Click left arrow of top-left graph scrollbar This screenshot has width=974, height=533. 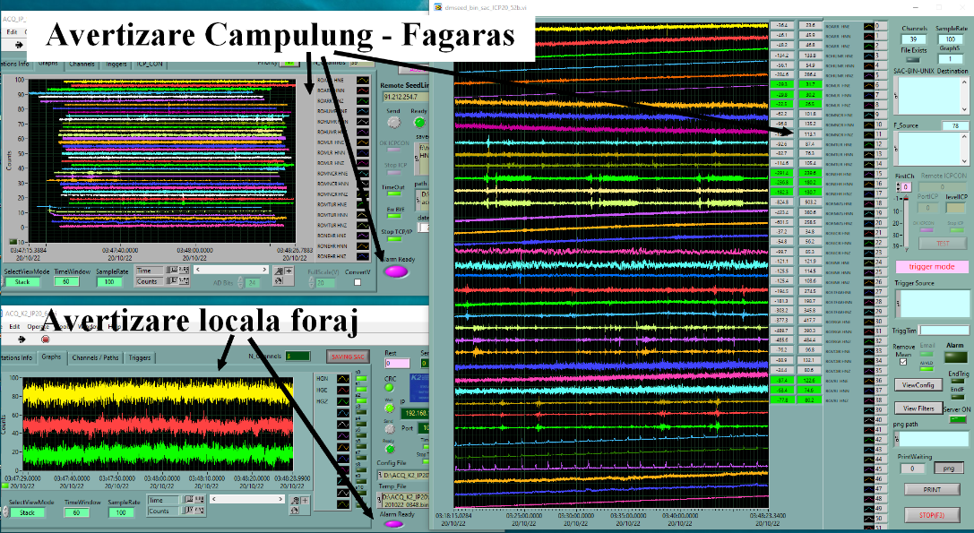click(198, 270)
